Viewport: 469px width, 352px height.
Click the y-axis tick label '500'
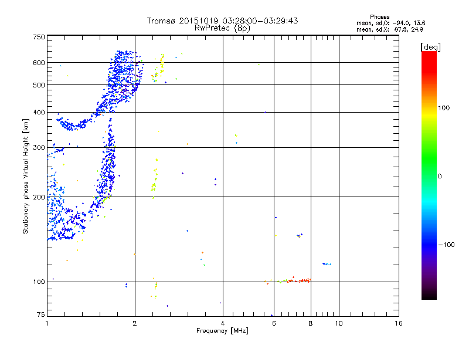click(39, 85)
